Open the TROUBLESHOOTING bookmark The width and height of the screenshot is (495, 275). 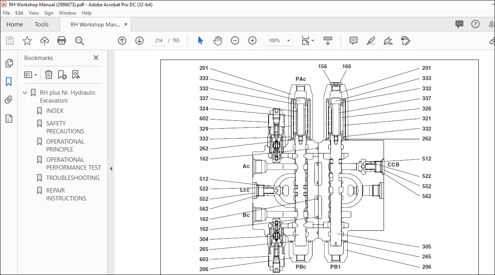73,178
